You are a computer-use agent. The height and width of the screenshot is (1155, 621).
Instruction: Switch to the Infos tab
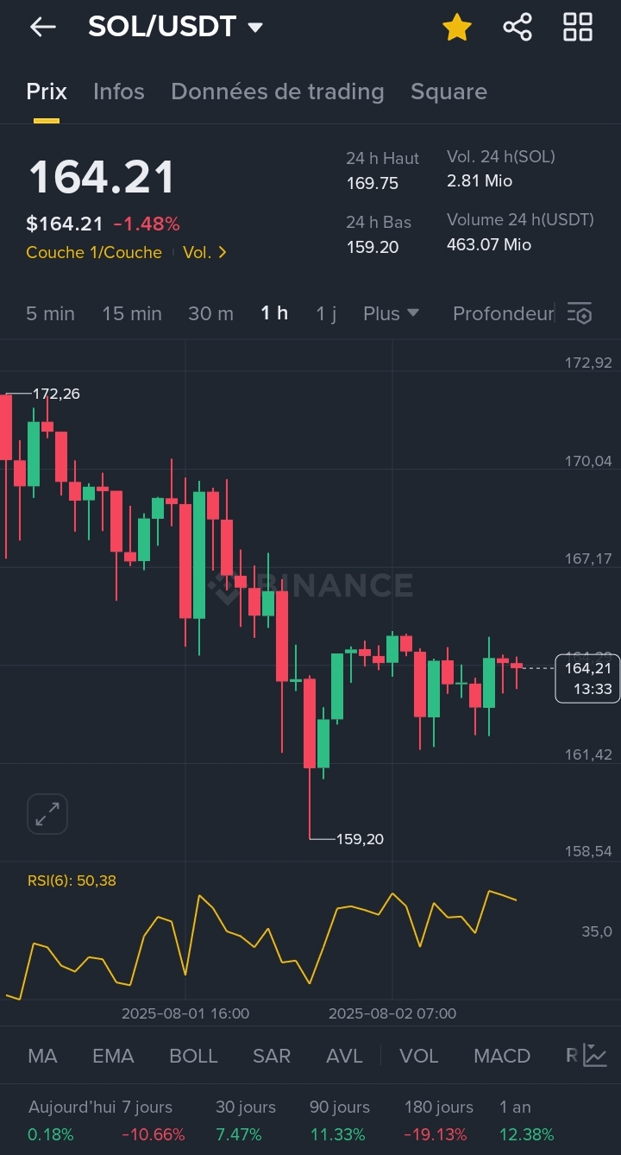(x=119, y=92)
